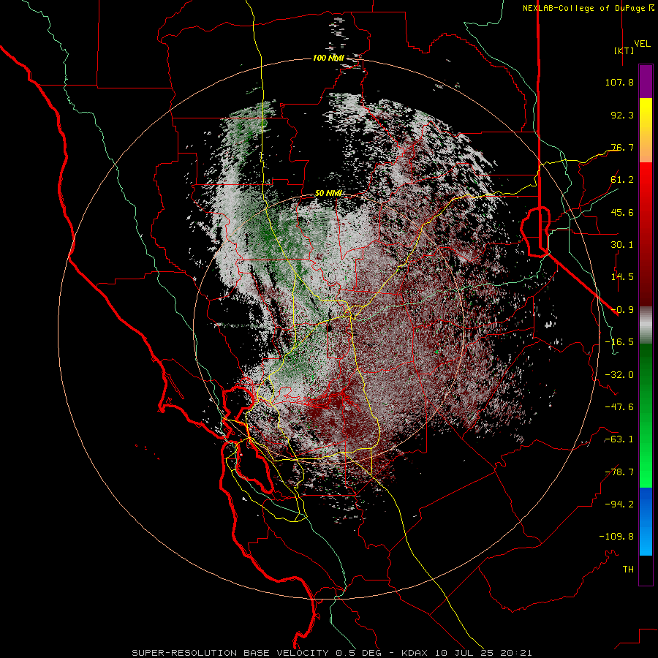Click the 14.5 velocity scale value

click(622, 277)
